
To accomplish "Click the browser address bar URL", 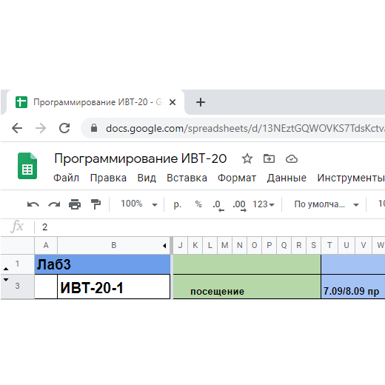I will [245, 128].
